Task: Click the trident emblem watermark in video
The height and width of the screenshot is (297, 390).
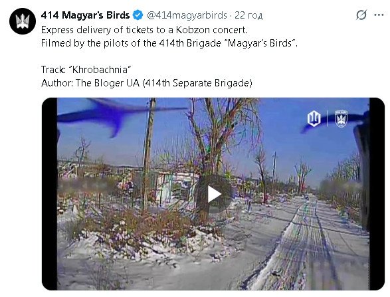Action: click(x=314, y=118)
